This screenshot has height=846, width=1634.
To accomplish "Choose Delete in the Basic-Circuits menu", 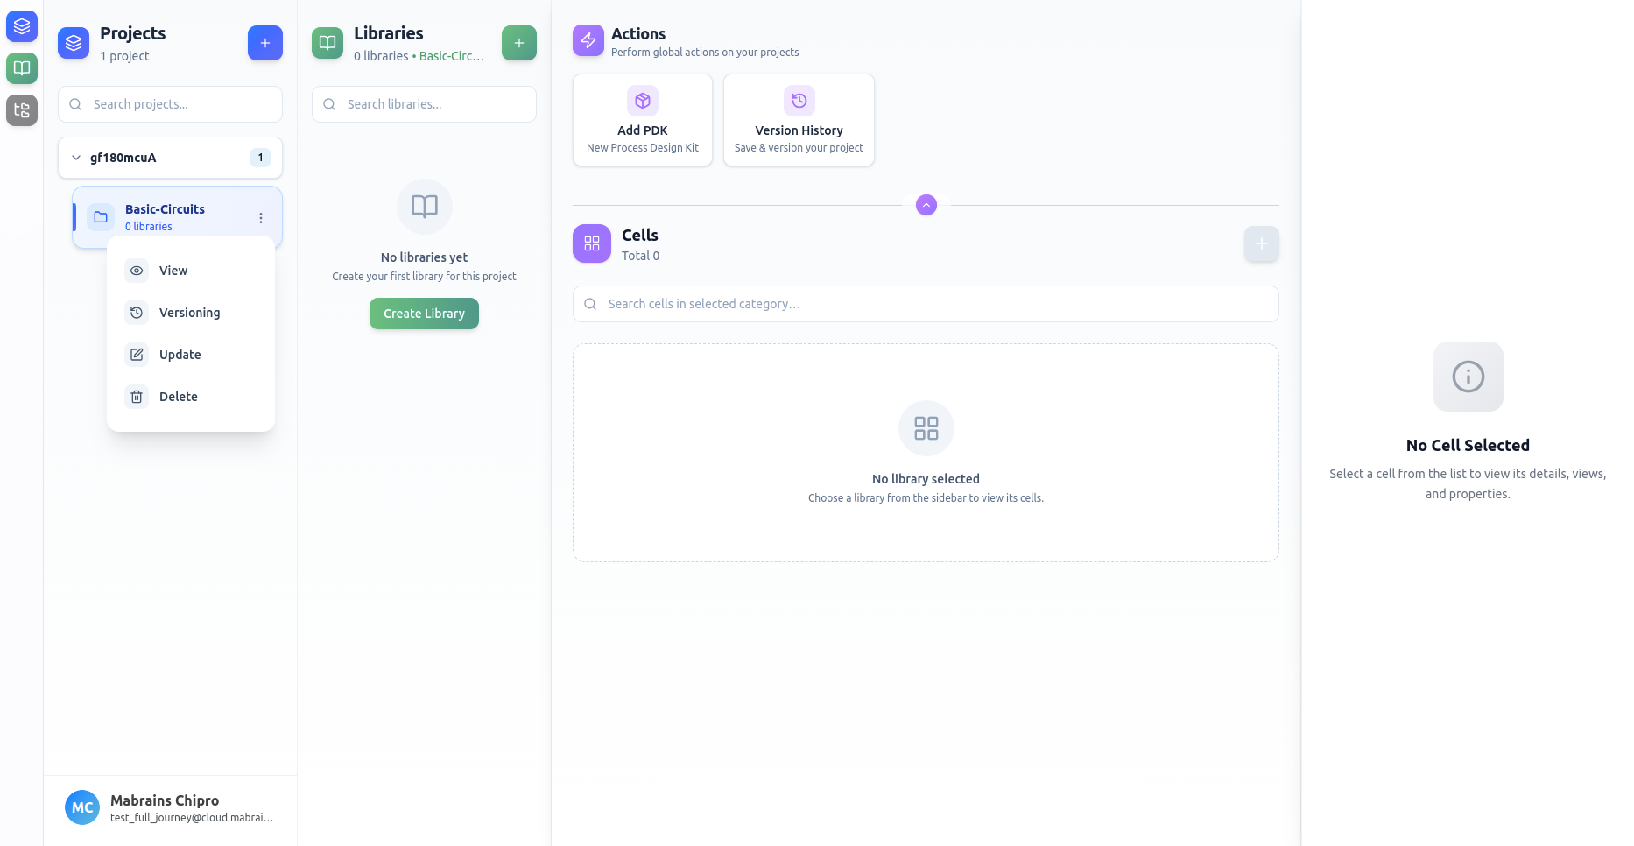I will (x=178, y=397).
